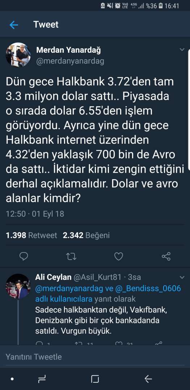Reply to Merdan Yanardağ's tweet
Screen dimensions: 190x390
click(24, 256)
